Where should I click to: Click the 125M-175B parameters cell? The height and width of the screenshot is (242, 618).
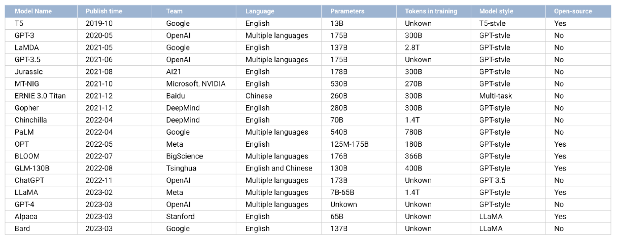click(359, 144)
